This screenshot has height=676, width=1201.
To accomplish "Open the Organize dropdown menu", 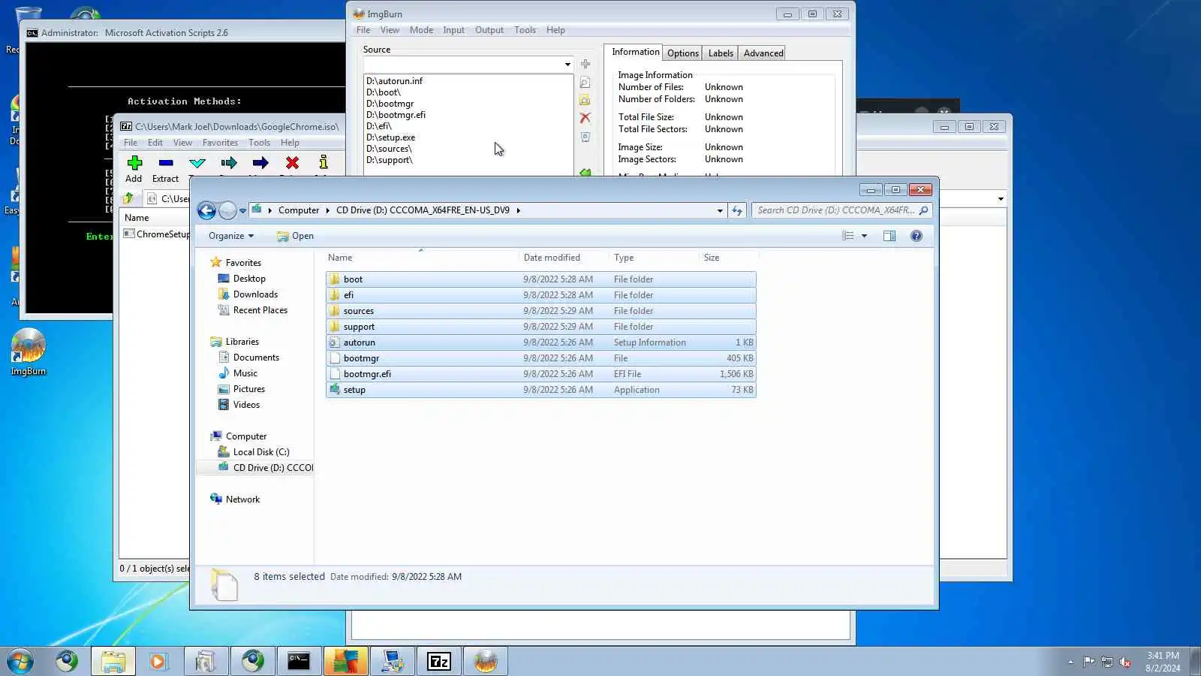I will [x=231, y=236].
